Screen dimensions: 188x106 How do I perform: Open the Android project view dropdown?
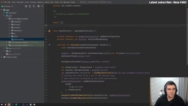[x=7, y=6]
